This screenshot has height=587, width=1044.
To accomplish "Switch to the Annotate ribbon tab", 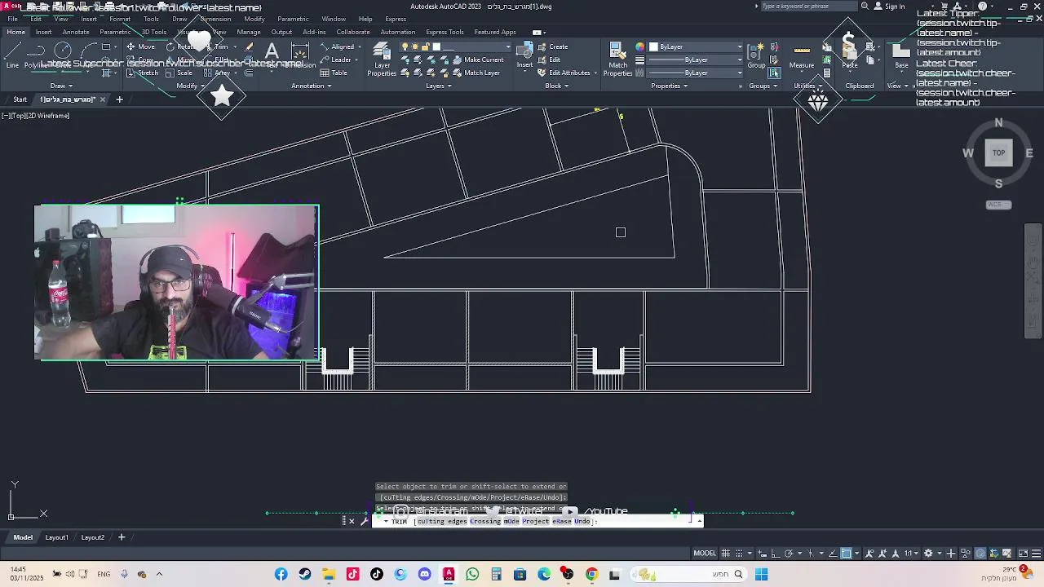I will tap(76, 32).
